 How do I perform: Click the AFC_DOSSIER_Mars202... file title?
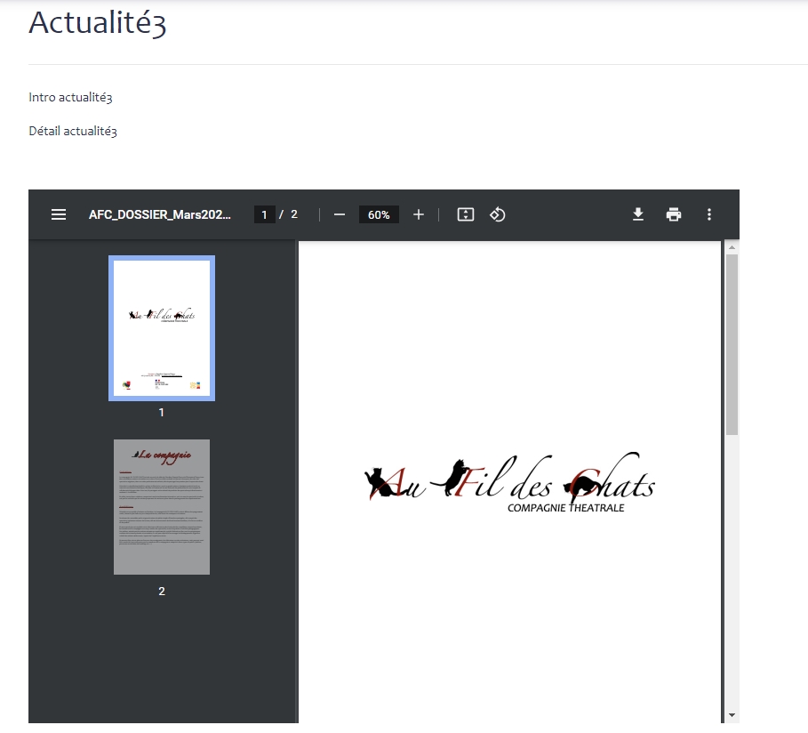coord(160,214)
